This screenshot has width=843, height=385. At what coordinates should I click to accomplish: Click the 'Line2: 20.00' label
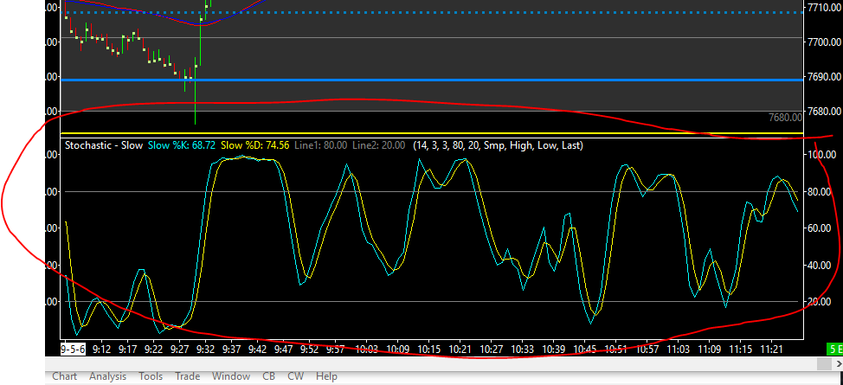379,145
